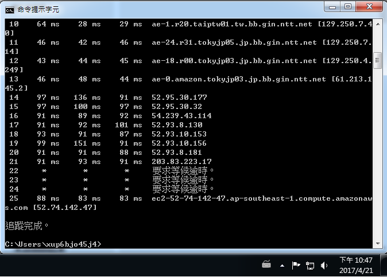Click the hop number 21

click(x=14, y=162)
